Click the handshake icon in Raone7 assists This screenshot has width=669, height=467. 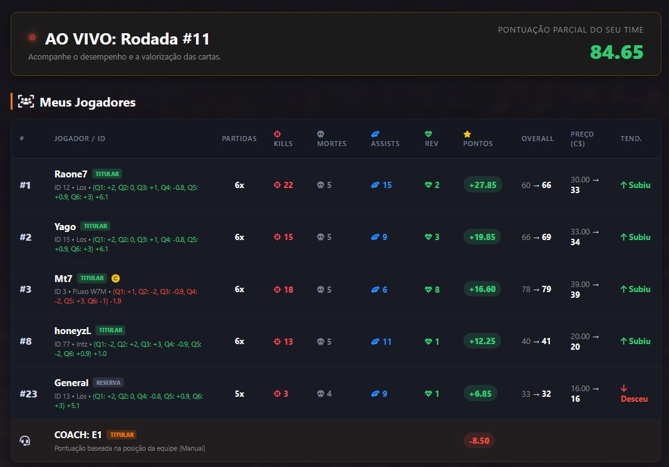click(x=375, y=185)
